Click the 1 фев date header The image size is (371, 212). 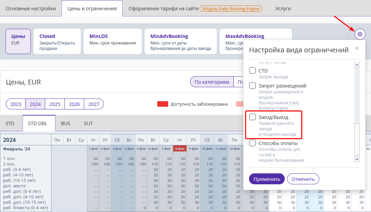93,149
